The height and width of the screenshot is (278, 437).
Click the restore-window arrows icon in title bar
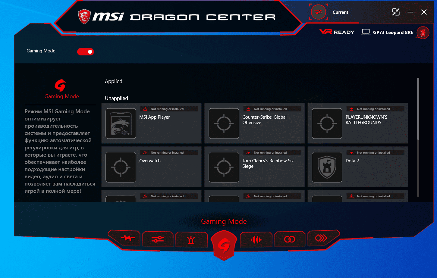[x=396, y=12]
